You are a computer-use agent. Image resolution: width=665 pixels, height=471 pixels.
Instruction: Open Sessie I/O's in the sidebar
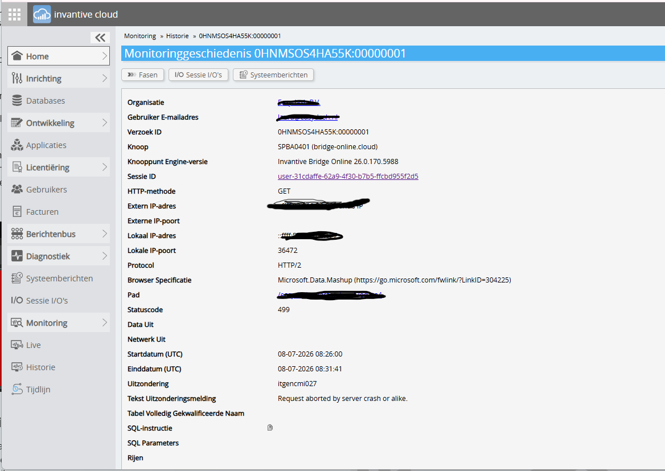tap(59, 300)
